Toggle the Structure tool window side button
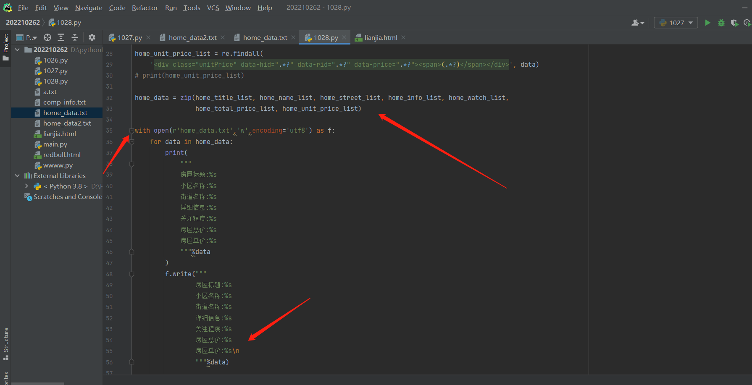The image size is (752, 385). pos(5,344)
